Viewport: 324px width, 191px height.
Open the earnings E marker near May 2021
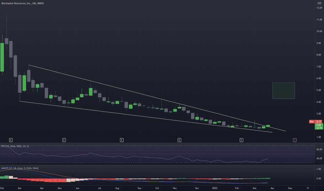pyautogui.click(x=64, y=140)
